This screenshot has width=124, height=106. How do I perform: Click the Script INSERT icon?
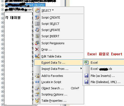pyautogui.click(x=37, y=36)
